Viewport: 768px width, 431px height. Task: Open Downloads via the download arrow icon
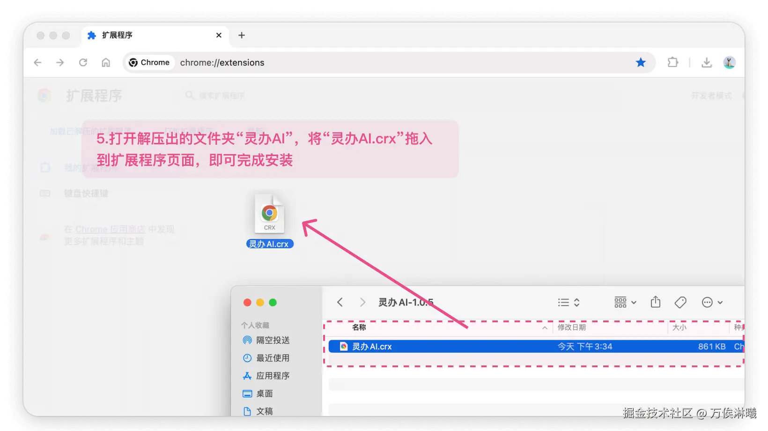707,62
